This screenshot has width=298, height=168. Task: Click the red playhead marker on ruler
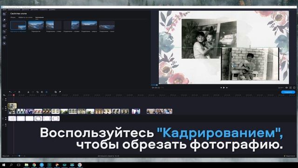(x=14, y=95)
